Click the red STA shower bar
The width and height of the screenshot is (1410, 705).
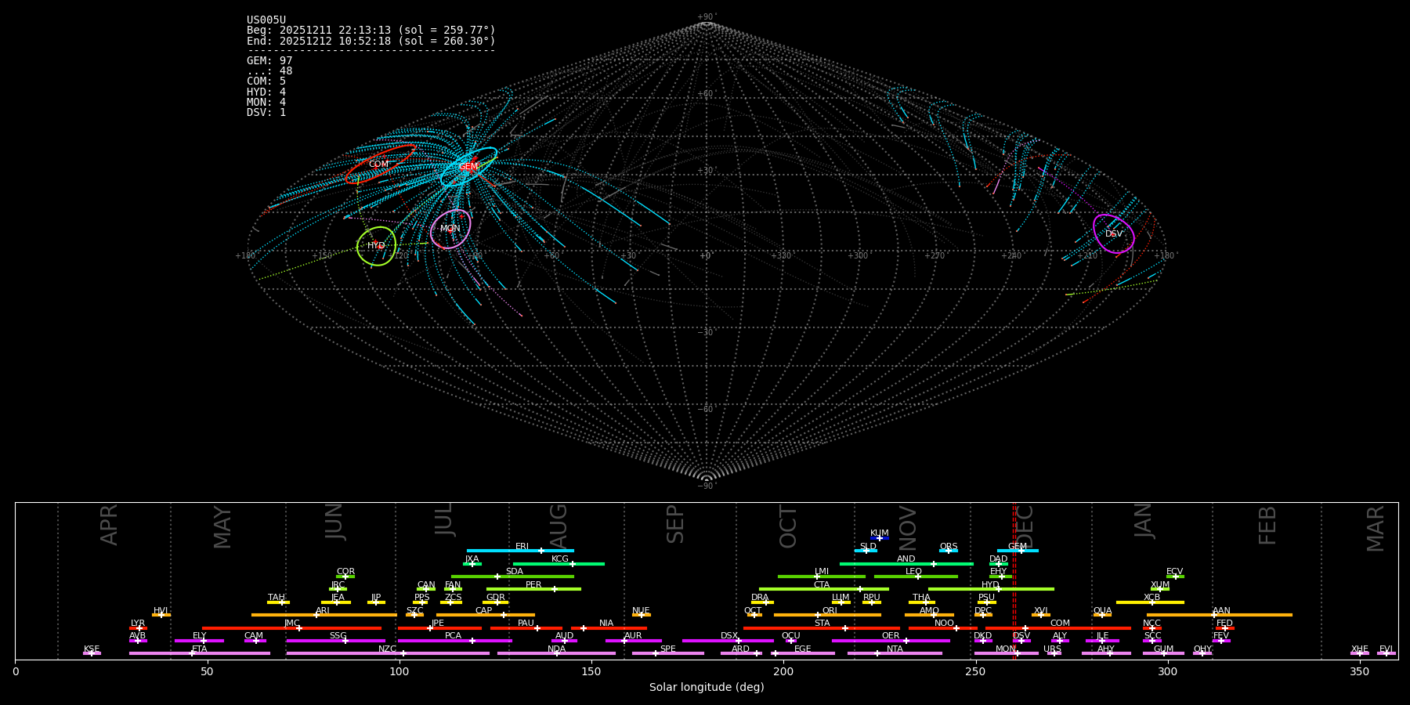pyautogui.click(x=822, y=628)
